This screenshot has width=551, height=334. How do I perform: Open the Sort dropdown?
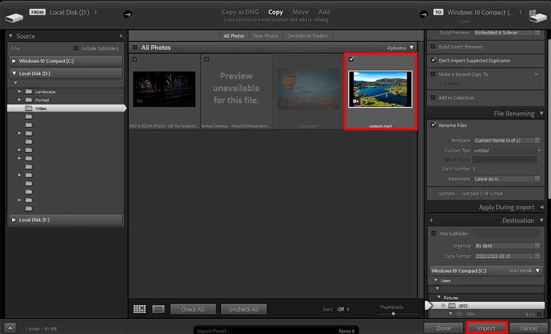(x=343, y=309)
